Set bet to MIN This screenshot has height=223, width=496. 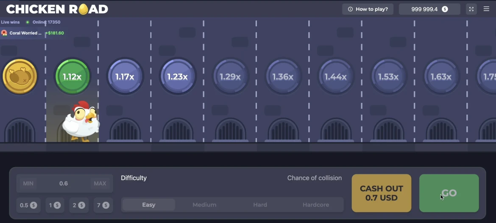(28, 184)
